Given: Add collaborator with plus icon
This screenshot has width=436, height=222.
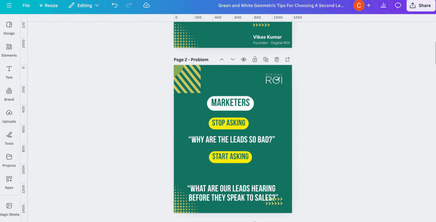Looking at the screenshot, I should (369, 5).
